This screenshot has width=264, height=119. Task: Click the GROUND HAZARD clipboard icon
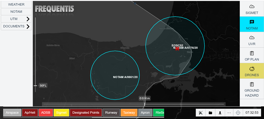252,84
